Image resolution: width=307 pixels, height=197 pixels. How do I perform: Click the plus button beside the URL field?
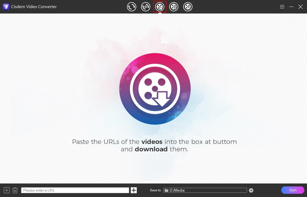134,190
